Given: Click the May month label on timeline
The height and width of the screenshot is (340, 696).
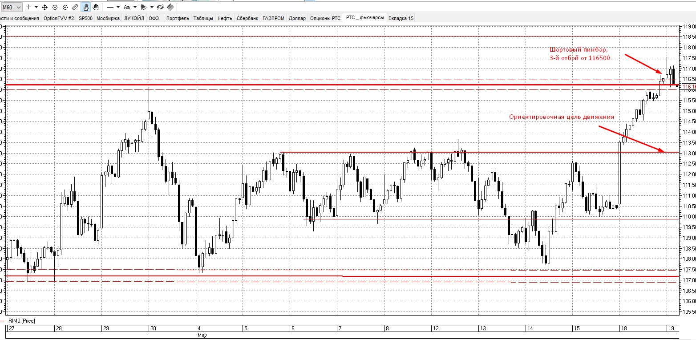Looking at the screenshot, I should [x=202, y=335].
